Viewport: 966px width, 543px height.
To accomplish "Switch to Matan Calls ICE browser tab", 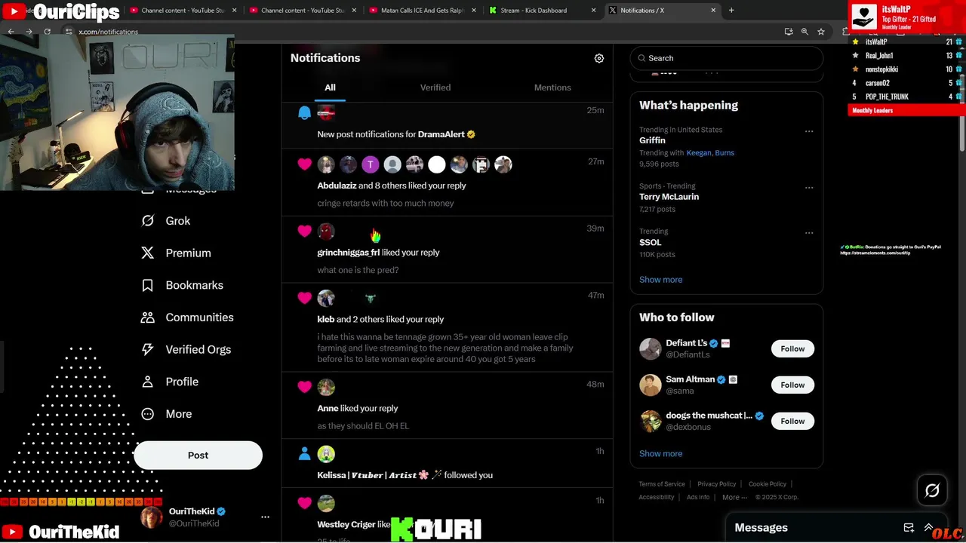I will (420, 11).
